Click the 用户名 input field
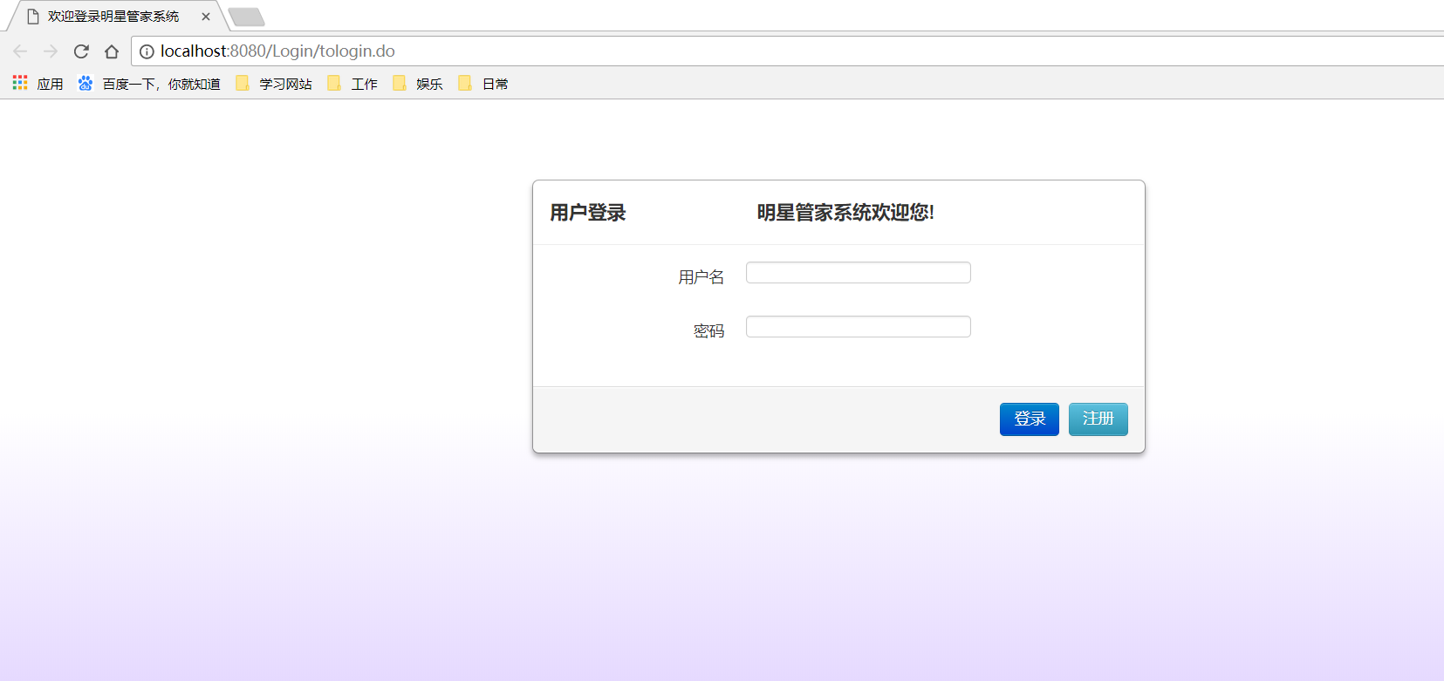 [859, 273]
